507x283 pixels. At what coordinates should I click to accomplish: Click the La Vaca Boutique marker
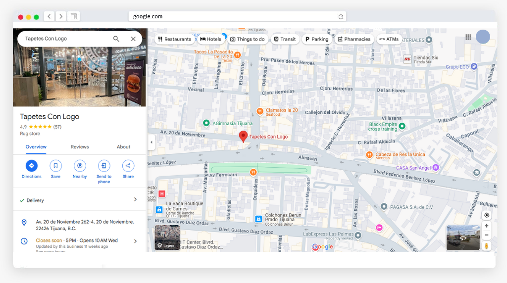point(159,209)
